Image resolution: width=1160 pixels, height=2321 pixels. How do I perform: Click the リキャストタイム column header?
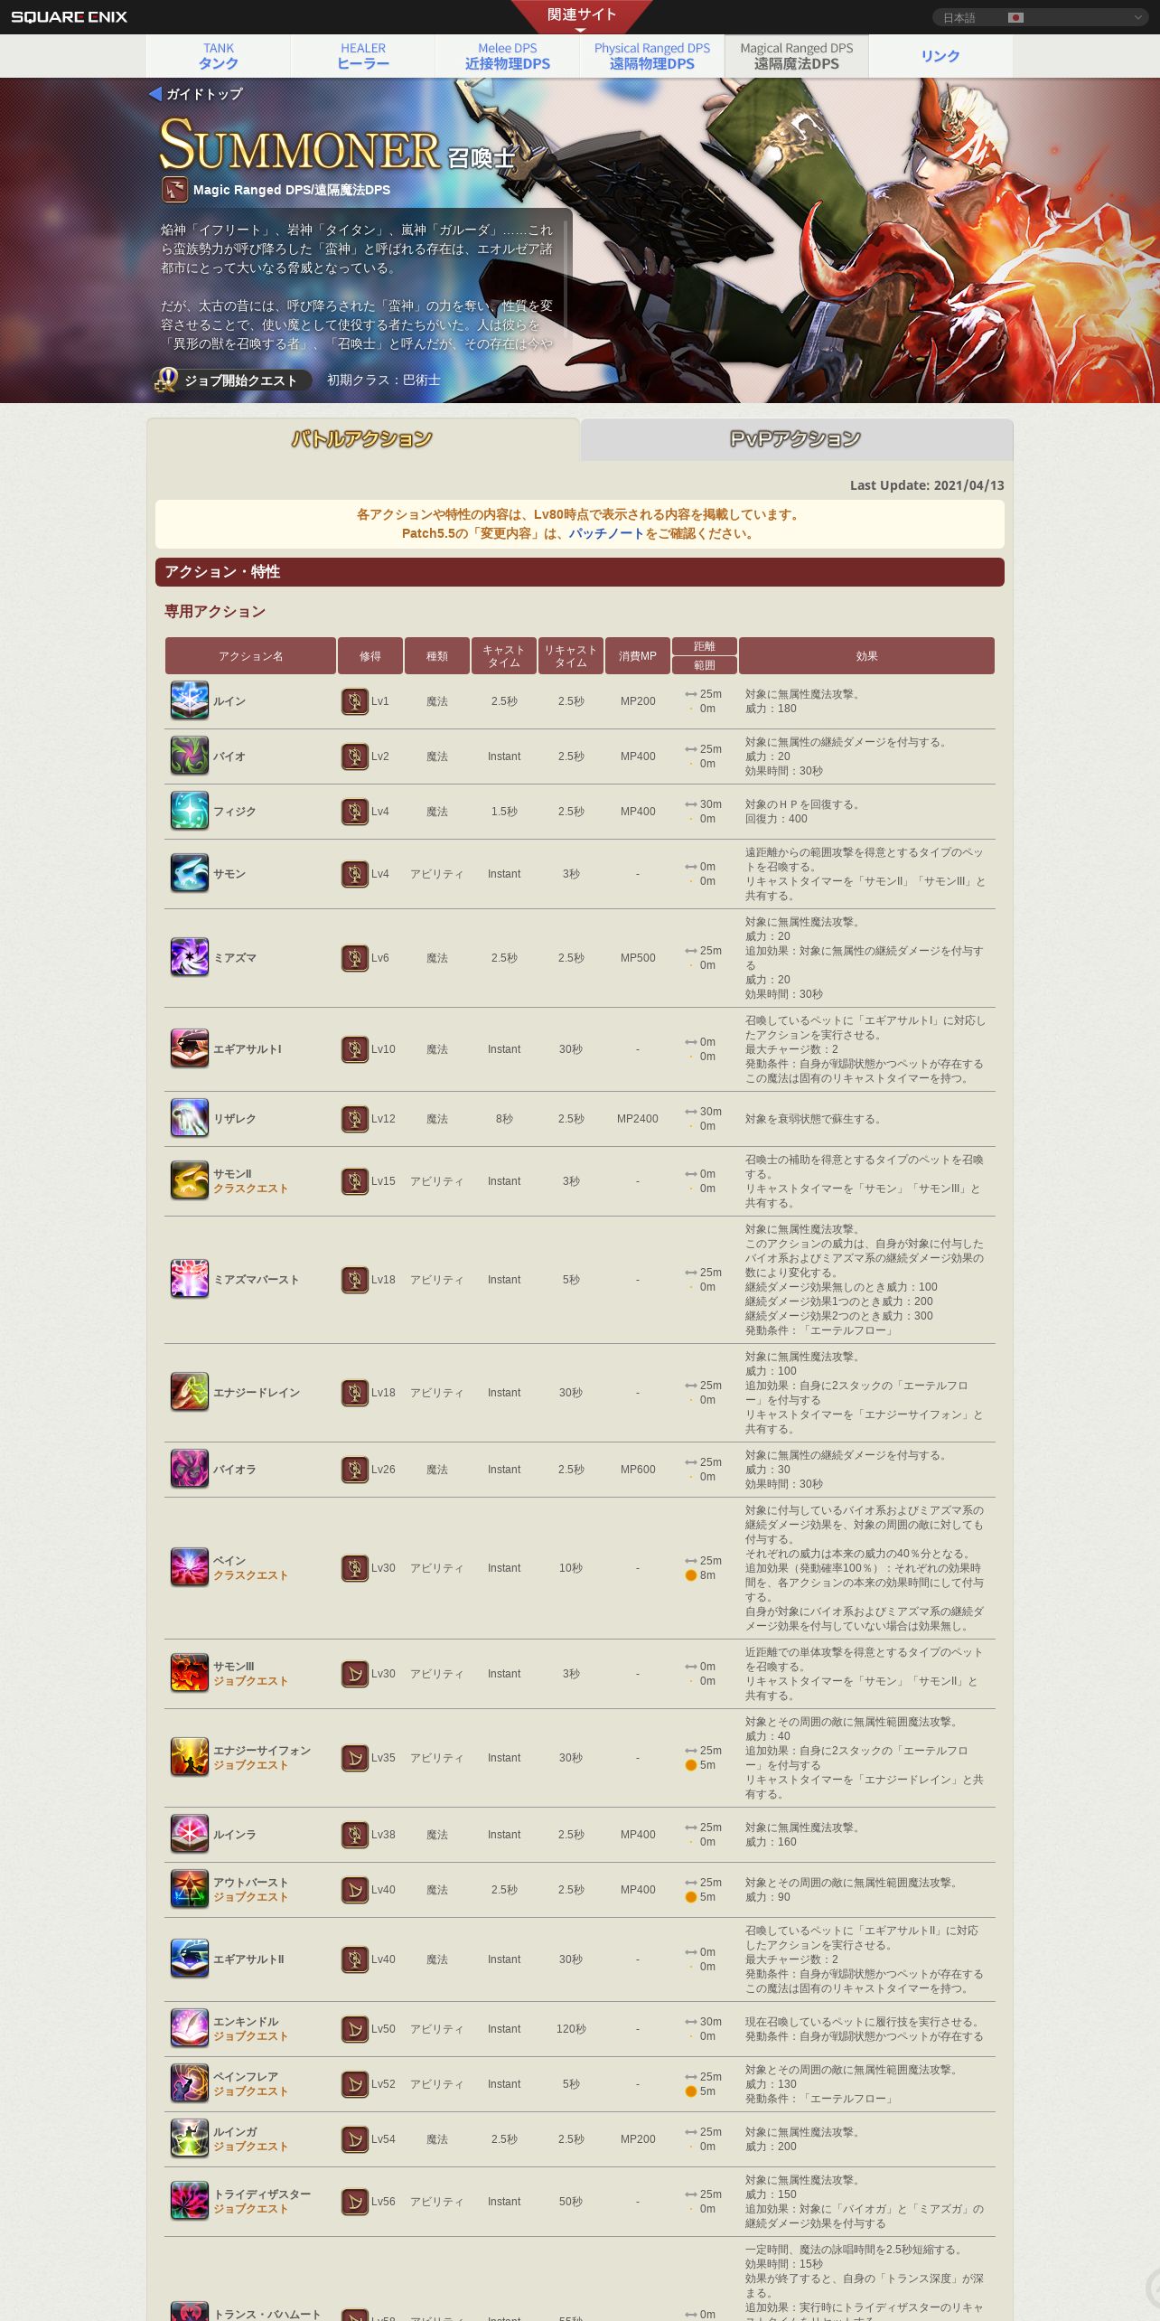coord(571,656)
